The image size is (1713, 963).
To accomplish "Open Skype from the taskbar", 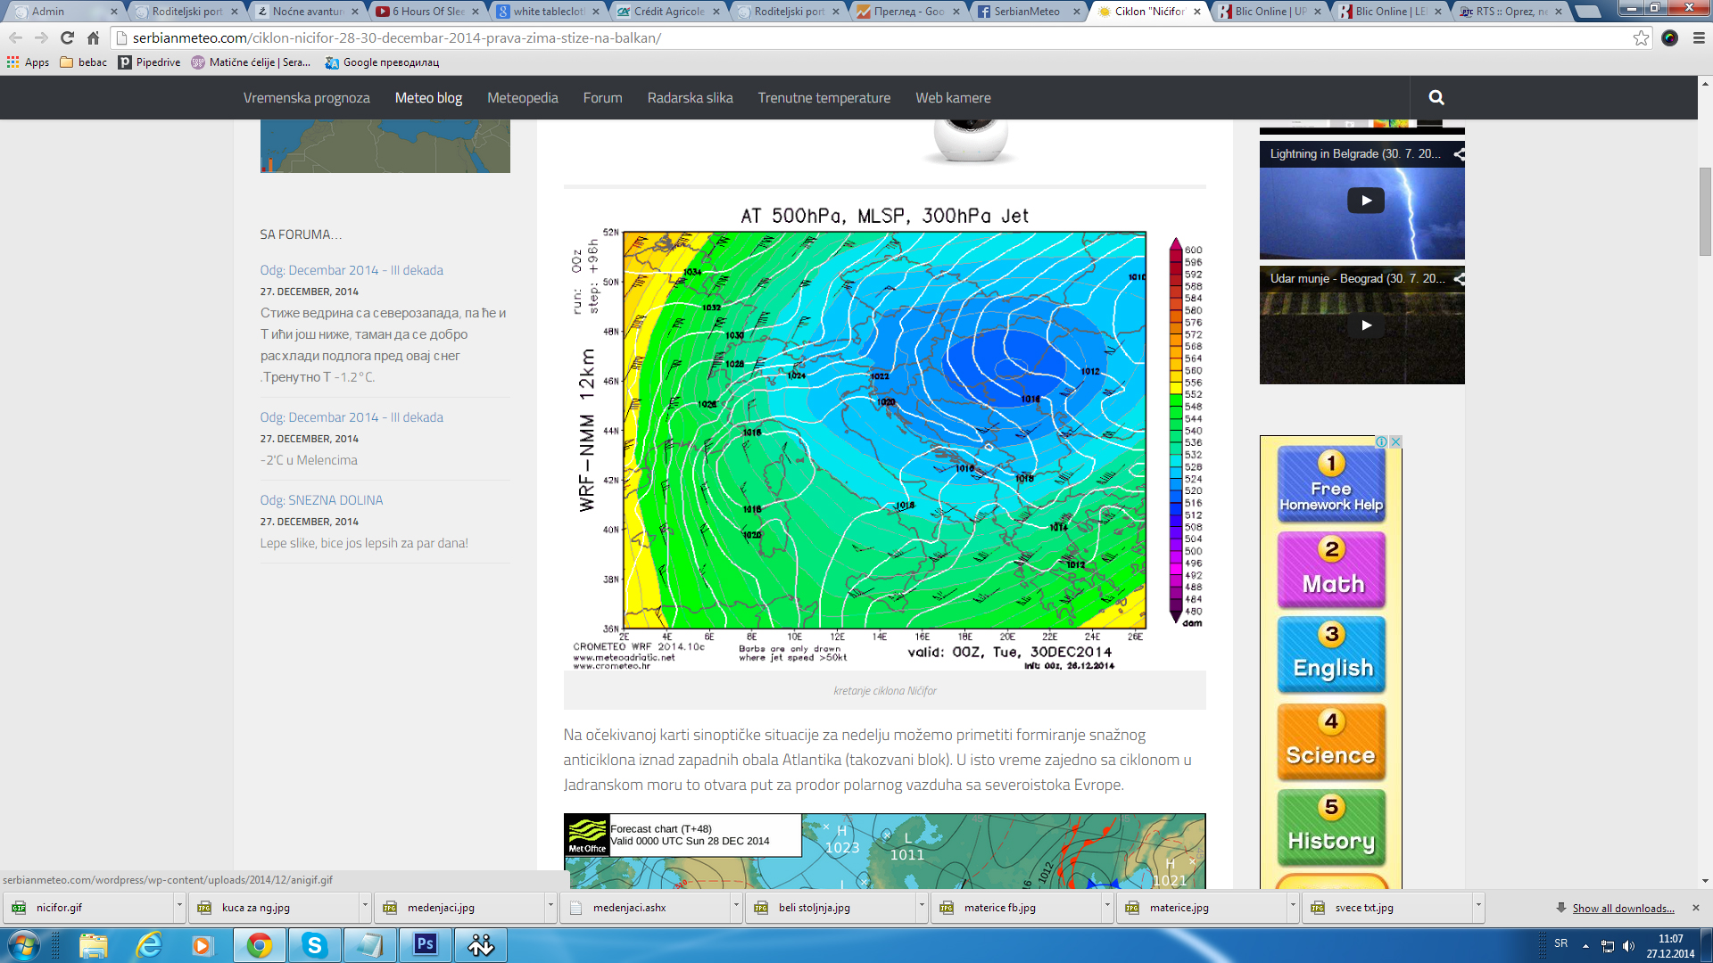I will pyautogui.click(x=314, y=944).
